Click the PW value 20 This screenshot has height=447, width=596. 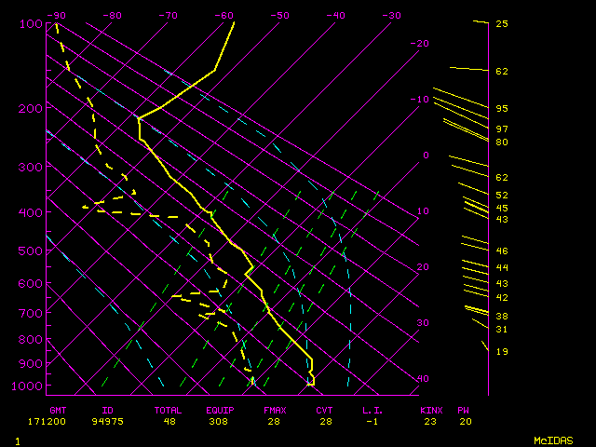(464, 421)
